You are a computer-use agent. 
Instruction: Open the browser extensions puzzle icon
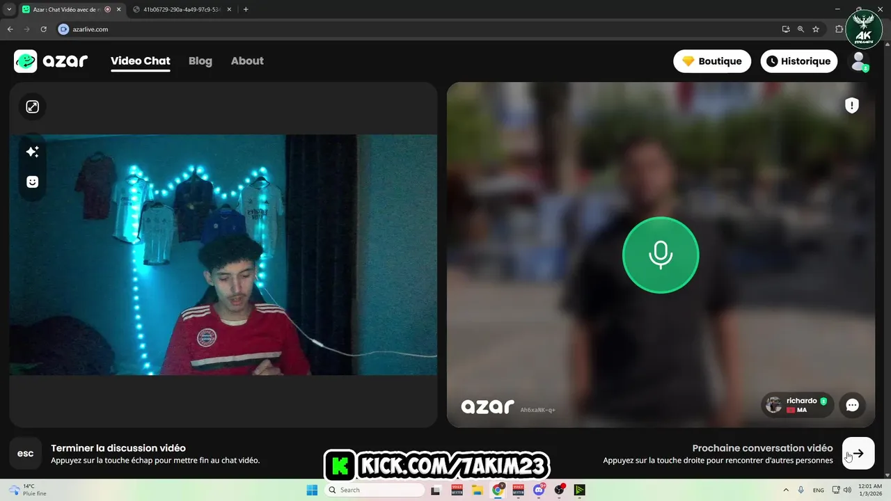(839, 29)
